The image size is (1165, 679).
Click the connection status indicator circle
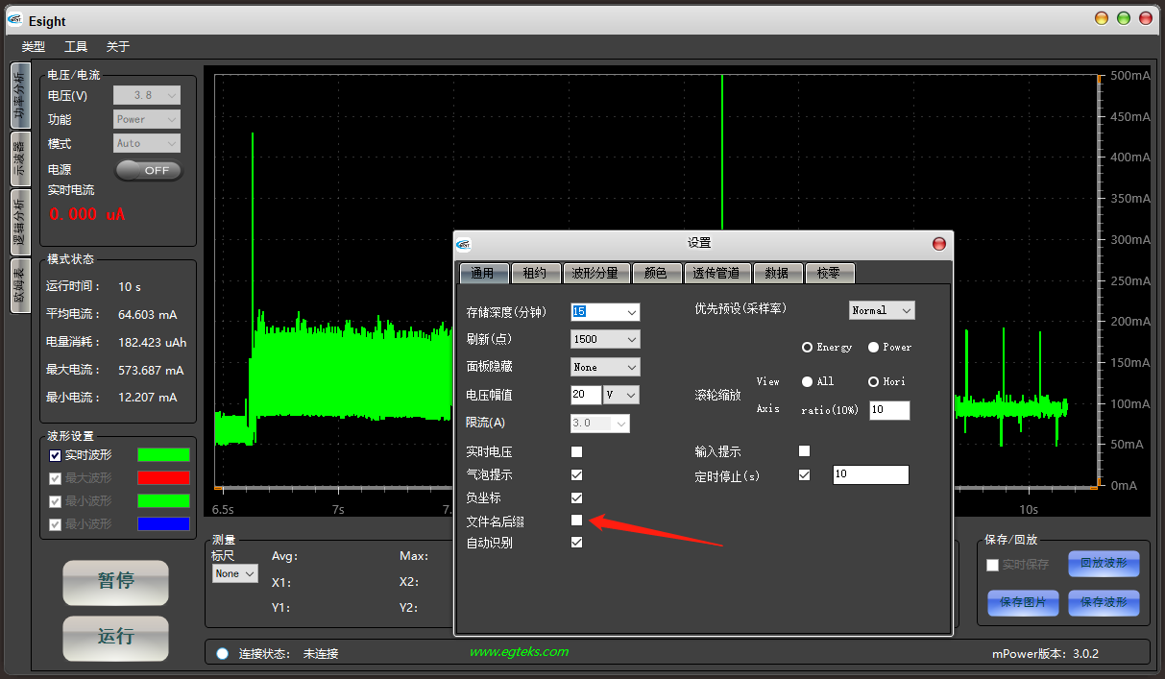[x=223, y=653]
